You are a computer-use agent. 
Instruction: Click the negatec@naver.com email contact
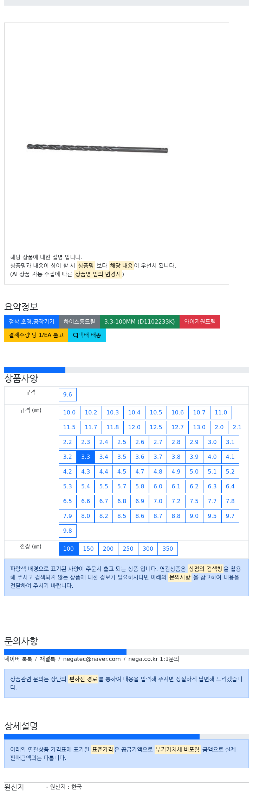click(92, 659)
